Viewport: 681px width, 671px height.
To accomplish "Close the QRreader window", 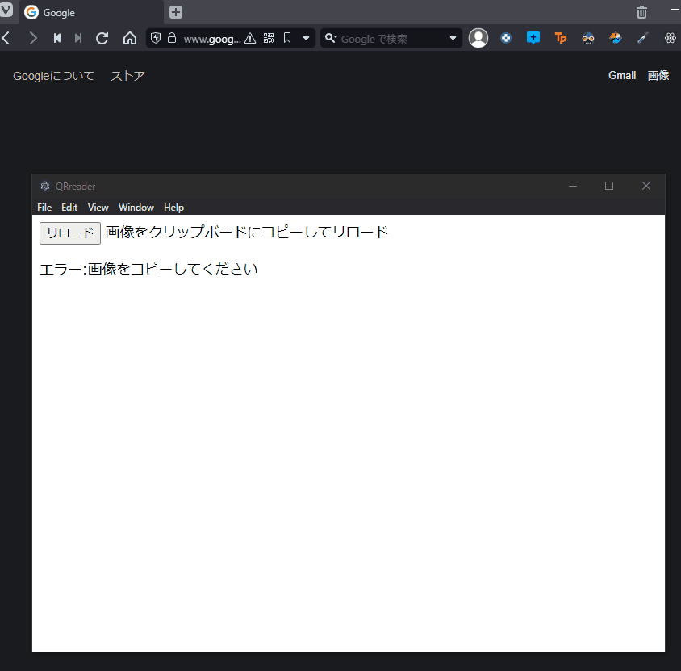I will pyautogui.click(x=645, y=186).
